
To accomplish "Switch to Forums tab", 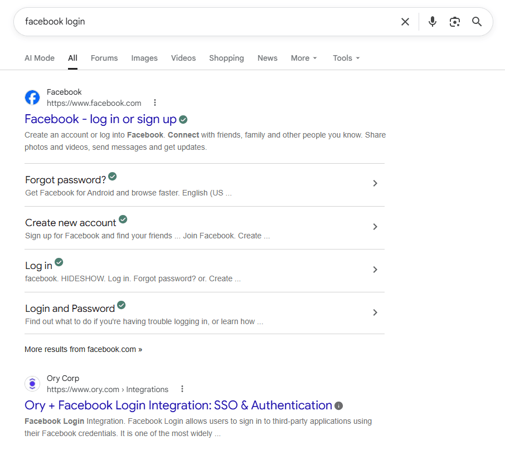I will [x=104, y=58].
